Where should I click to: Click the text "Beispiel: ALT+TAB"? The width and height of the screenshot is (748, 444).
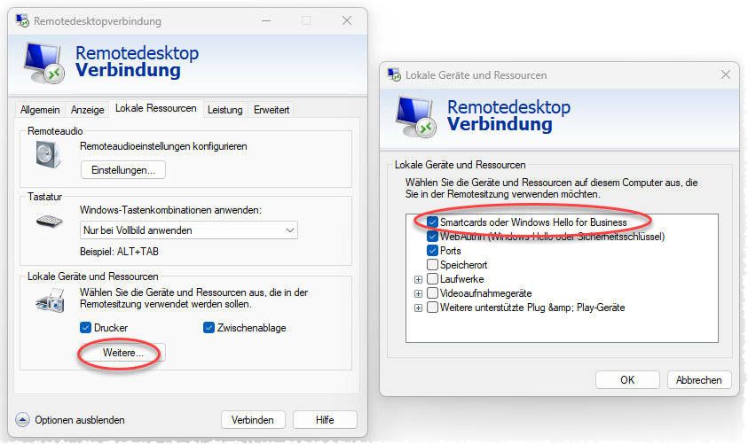[x=119, y=251]
